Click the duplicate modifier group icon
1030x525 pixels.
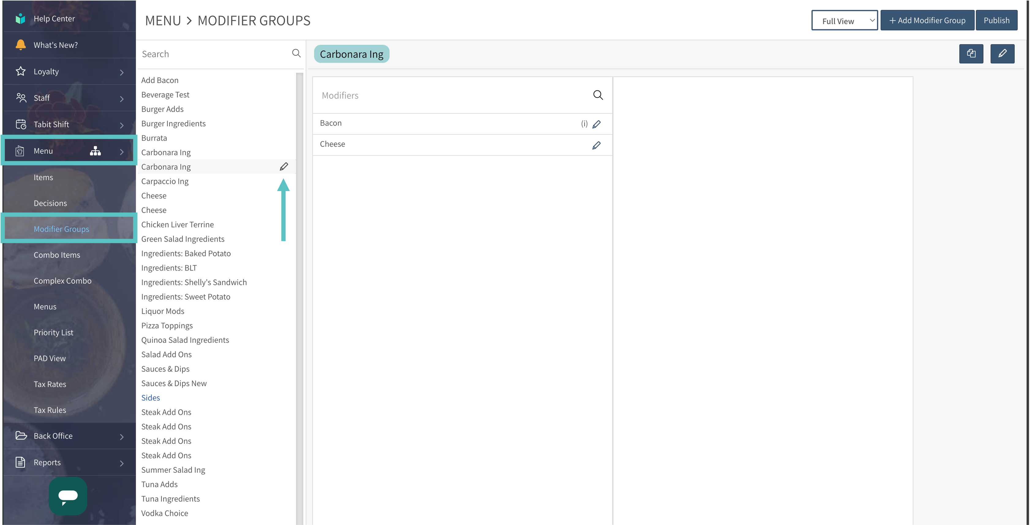[x=971, y=54]
